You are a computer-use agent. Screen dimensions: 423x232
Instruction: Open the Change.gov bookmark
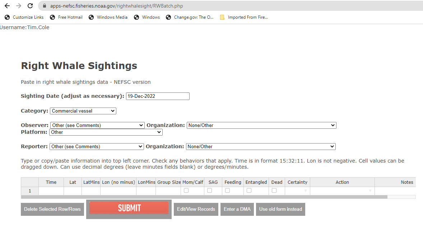190,17
